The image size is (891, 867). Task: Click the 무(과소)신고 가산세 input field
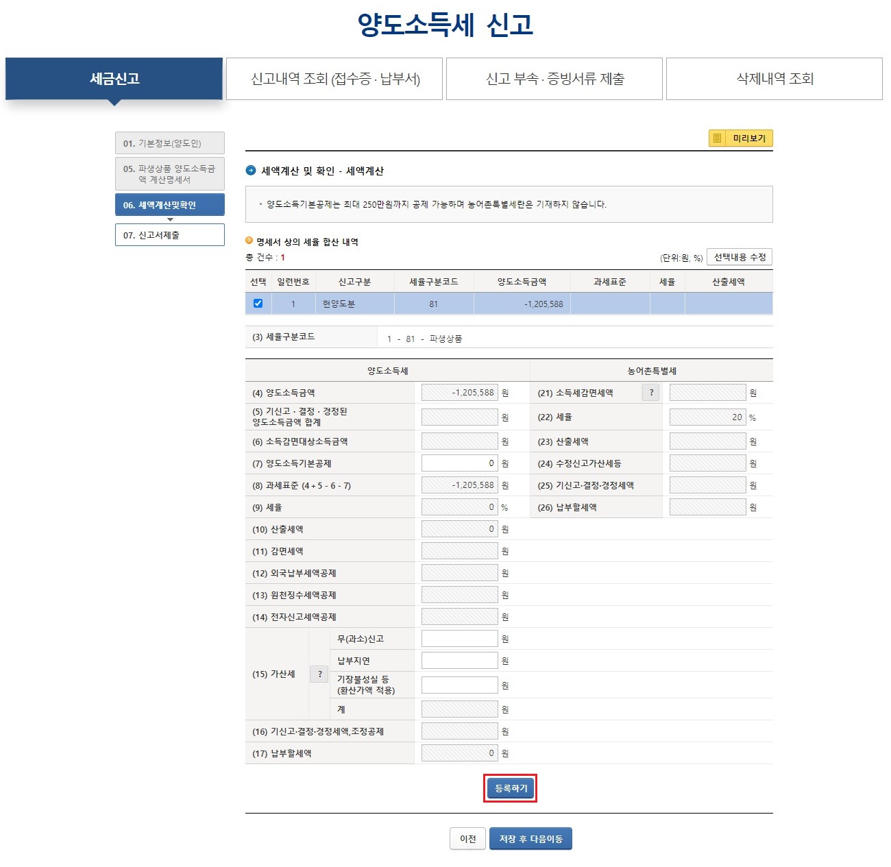tap(459, 639)
